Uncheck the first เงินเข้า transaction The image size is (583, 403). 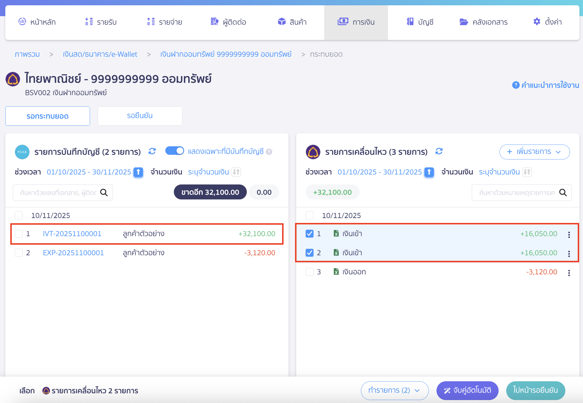pos(309,234)
